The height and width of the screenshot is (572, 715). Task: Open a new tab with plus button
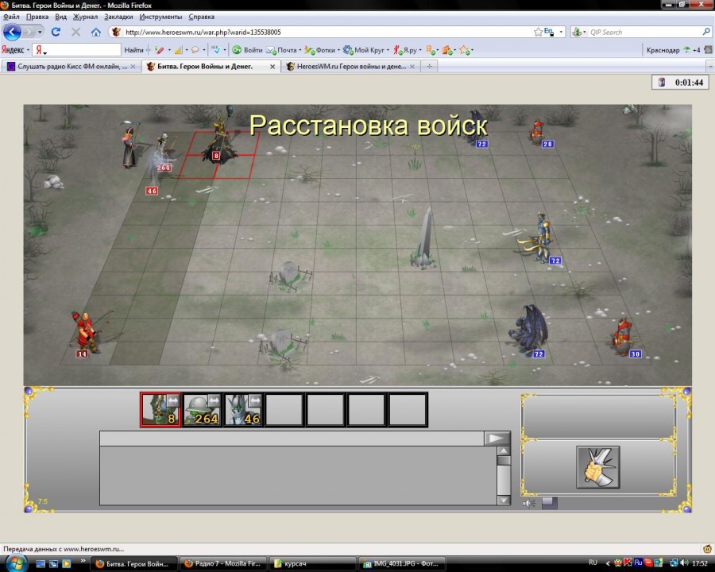point(429,67)
